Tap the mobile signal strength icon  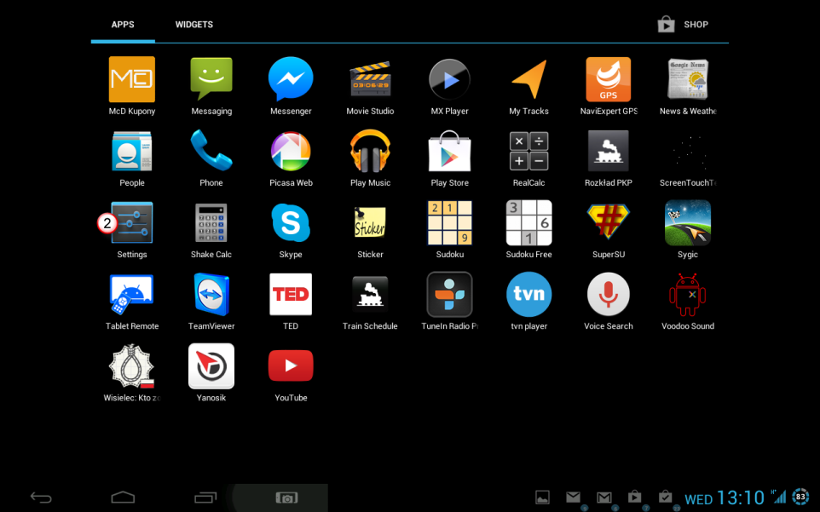click(779, 497)
